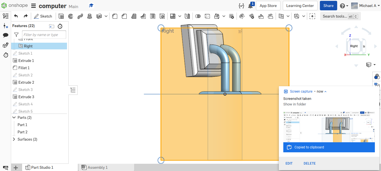Open the Plane tool dropdown arrow
Image resolution: width=381 pixels, height=171 pixels.
(x=288, y=16)
